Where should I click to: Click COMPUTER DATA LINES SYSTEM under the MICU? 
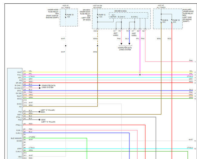coord(125,49)
